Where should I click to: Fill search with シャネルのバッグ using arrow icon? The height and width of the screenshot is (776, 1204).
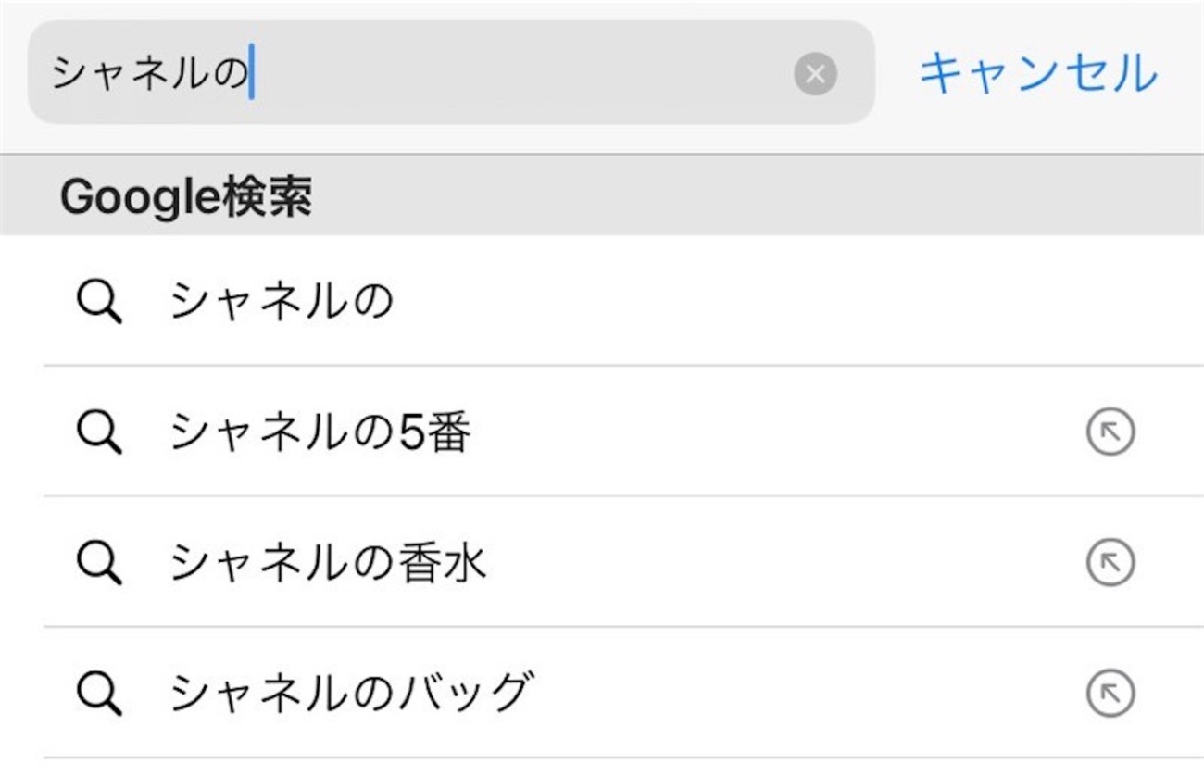pos(1110,694)
